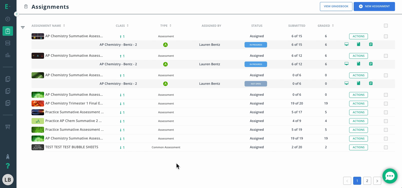Select checkbox for AP Chemistry Trimester 1 Final
This screenshot has height=188, width=402.
(x=386, y=104)
